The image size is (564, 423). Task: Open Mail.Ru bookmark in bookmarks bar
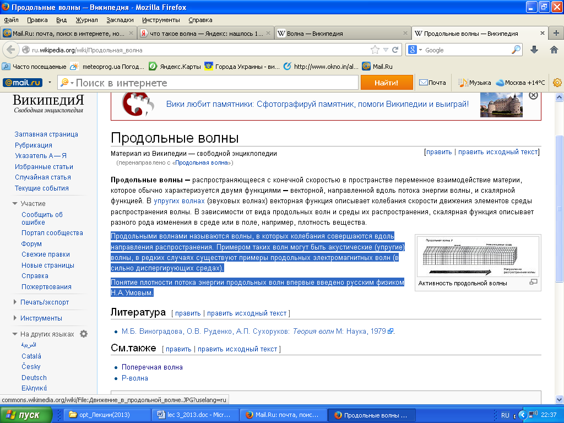pos(377,67)
